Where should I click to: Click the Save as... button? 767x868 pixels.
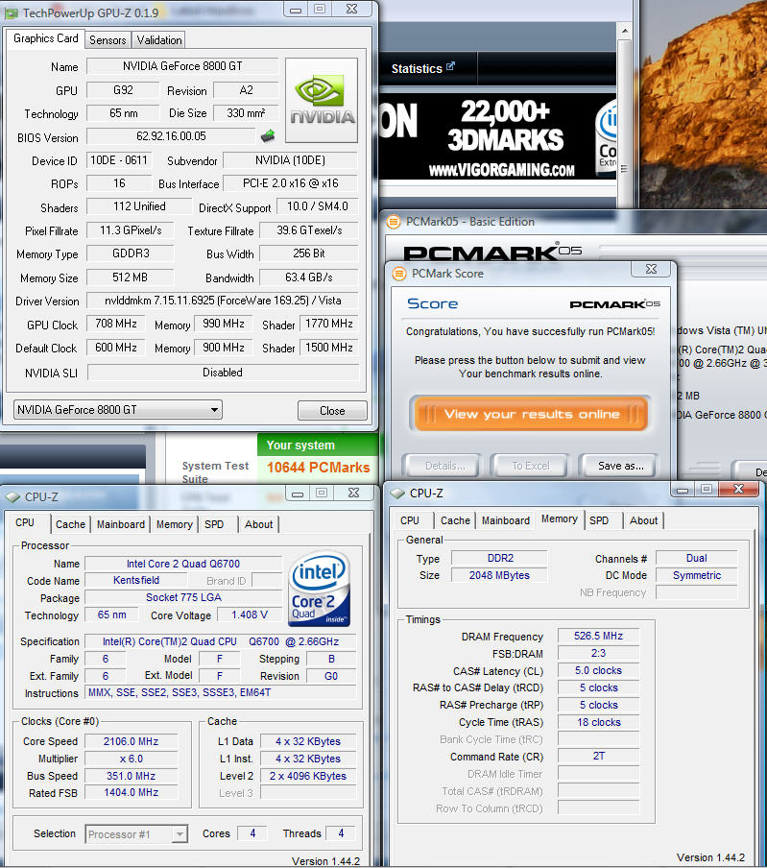(x=620, y=466)
